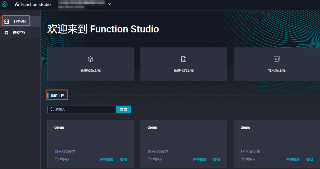Click the 工作空间 code-bracket sidebar icon
The image size is (320, 169).
tap(6, 22)
